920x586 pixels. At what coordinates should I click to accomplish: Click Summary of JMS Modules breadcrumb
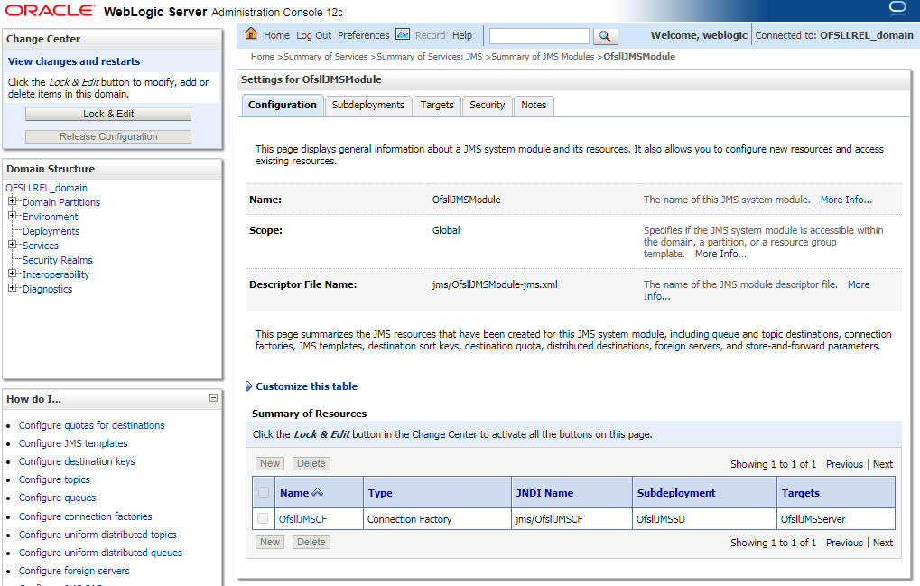tap(543, 56)
